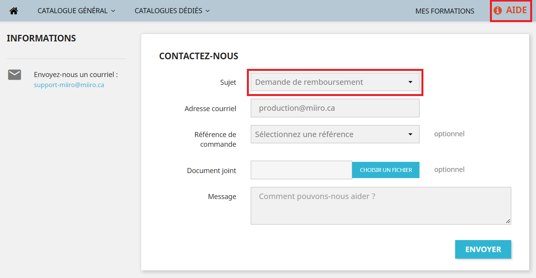Go to the home page icon
The width and height of the screenshot is (536, 278).
click(14, 11)
